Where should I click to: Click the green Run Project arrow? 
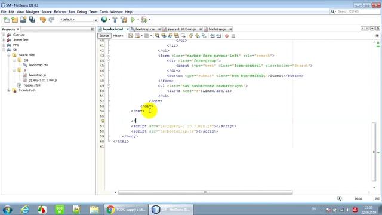[x=133, y=20]
